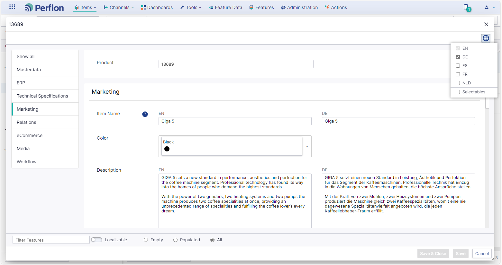
Task: Open the Feature Data menu
Action: point(225,7)
